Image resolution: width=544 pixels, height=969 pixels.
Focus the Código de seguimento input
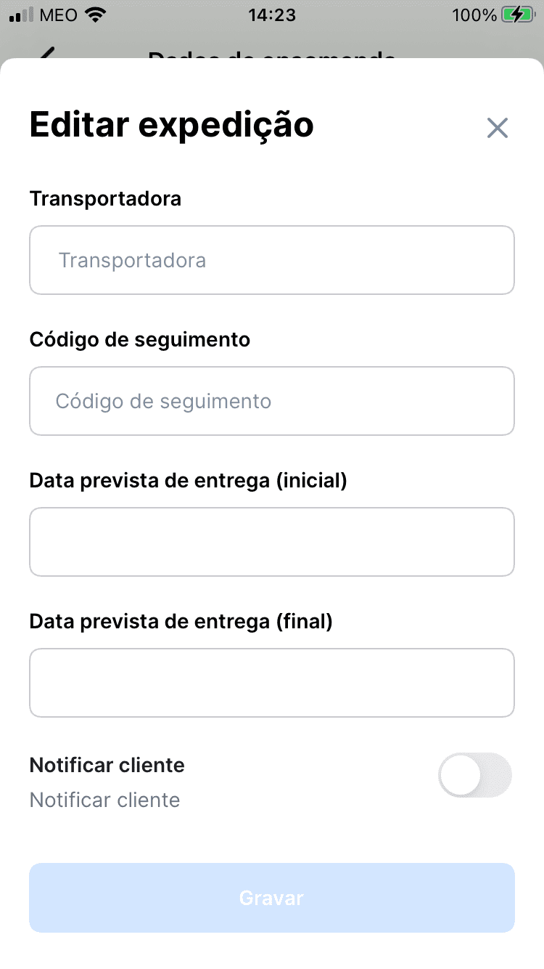tap(272, 401)
